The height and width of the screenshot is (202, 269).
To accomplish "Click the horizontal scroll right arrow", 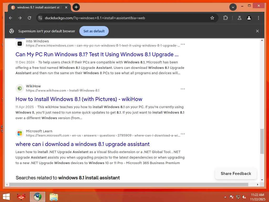I will point(257,184).
